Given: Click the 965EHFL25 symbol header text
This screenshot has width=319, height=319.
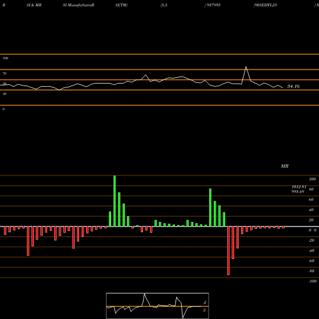Looking at the screenshot, I should [265, 5].
